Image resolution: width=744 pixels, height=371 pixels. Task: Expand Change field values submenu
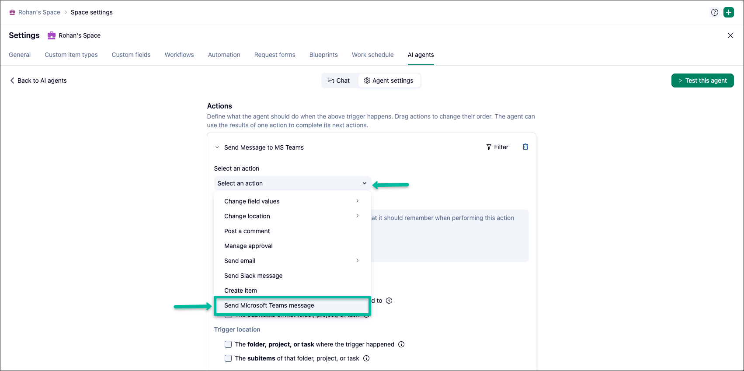coord(292,201)
